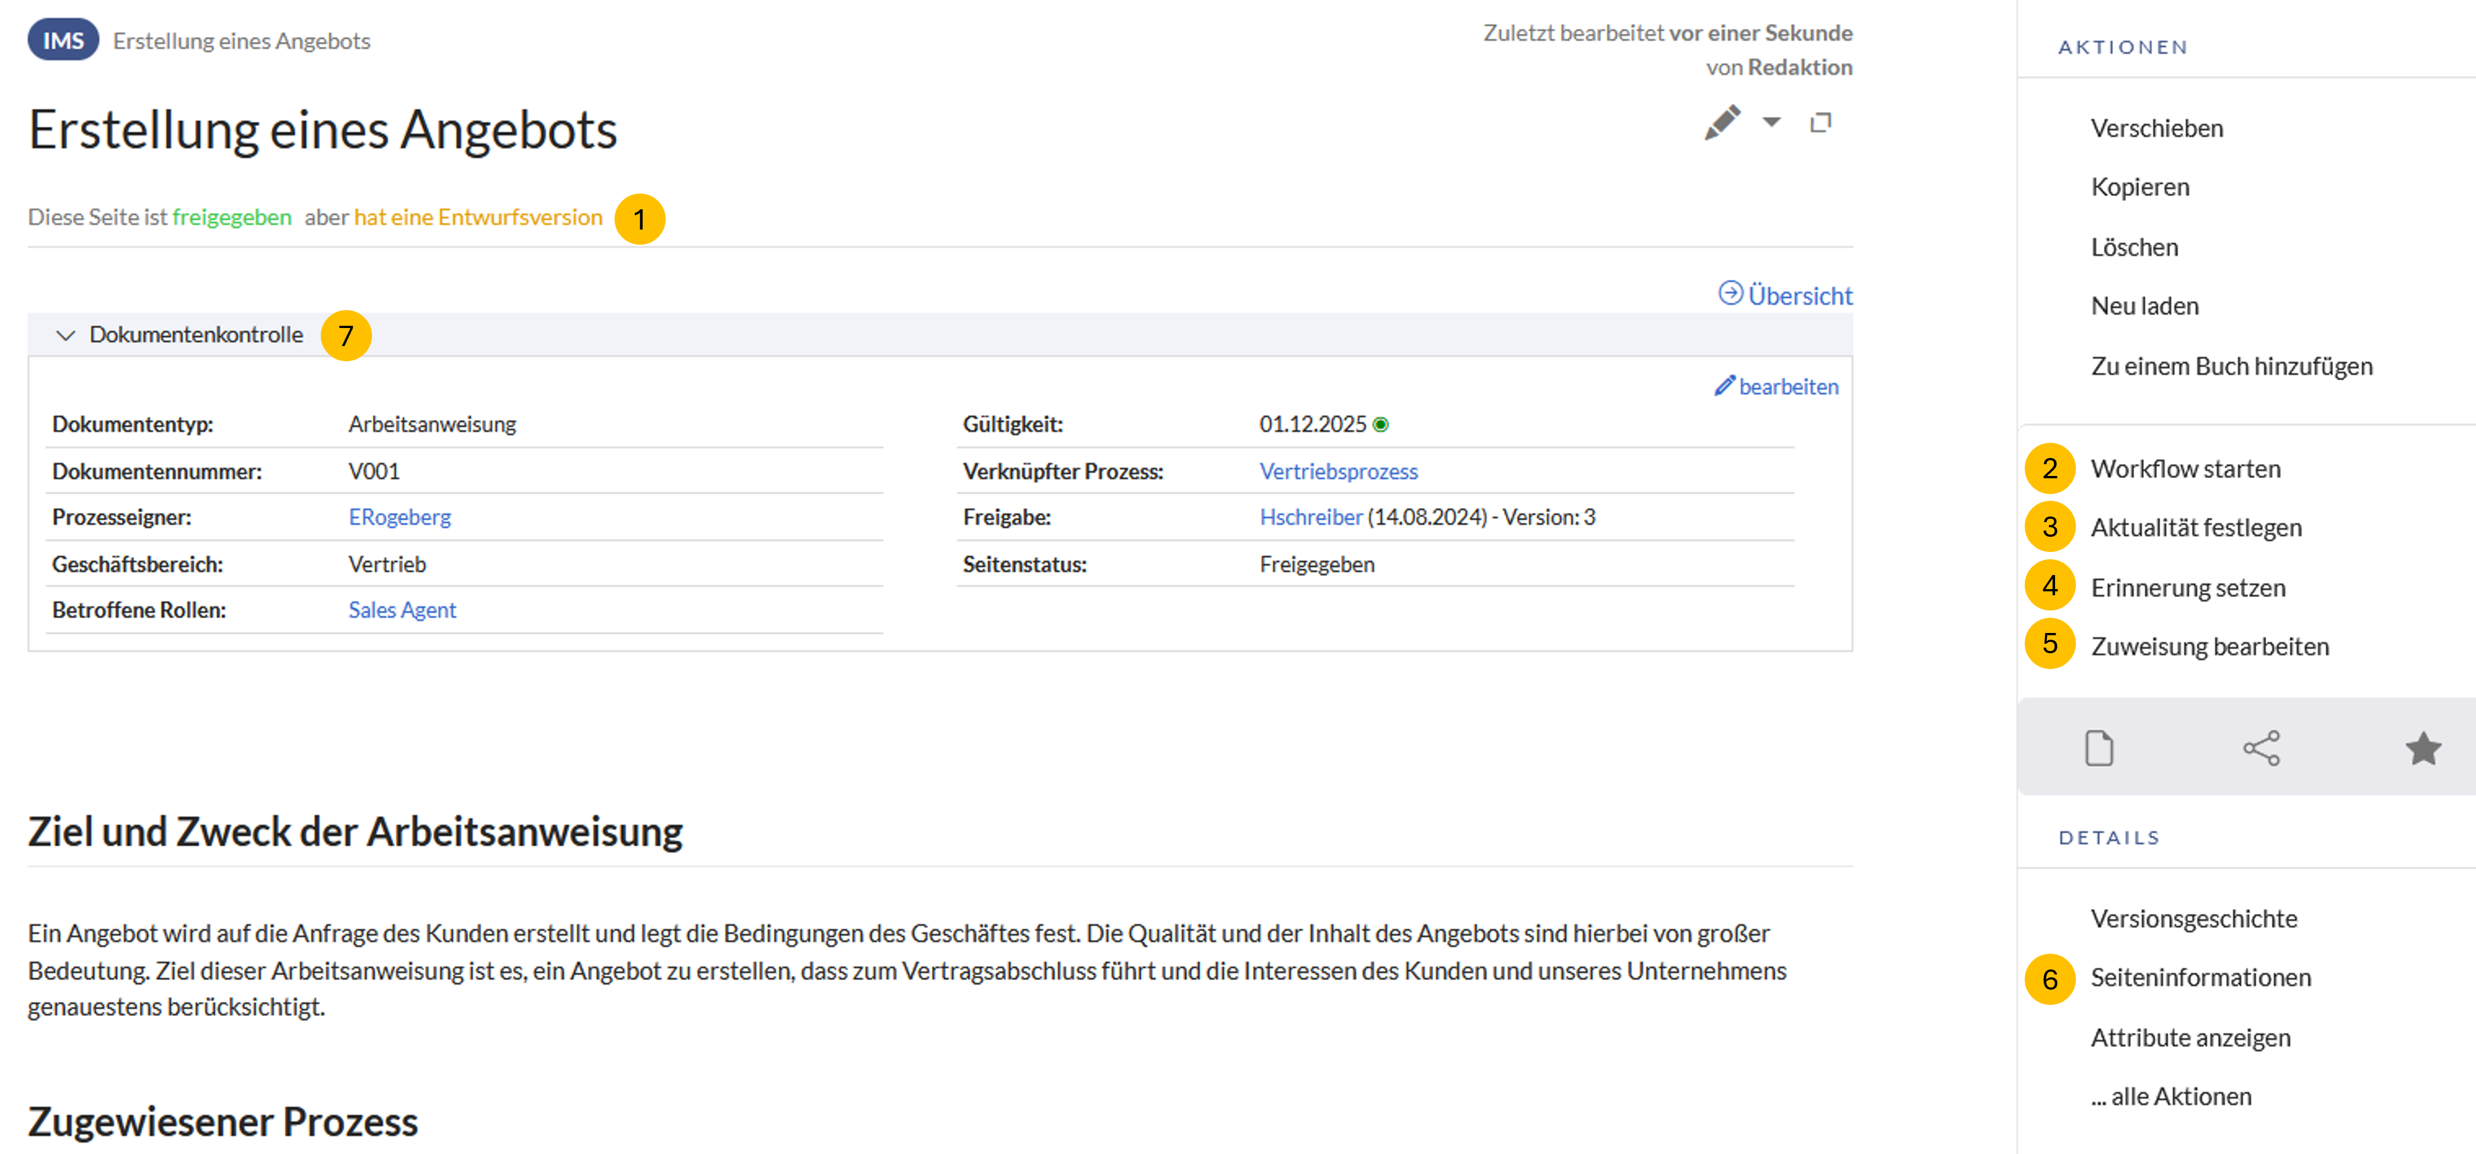Choose Zu einem Buch hinzufügen action
2476x1154 pixels.
pos(2231,366)
